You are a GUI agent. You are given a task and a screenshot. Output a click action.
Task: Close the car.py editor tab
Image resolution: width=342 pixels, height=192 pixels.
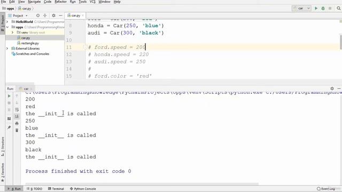coord(83,15)
